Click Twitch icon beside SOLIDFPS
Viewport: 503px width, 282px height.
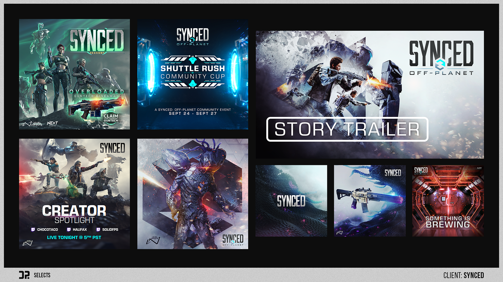98,230
